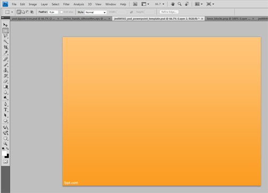Switch to beos_blocks.png document tab

tap(229, 19)
